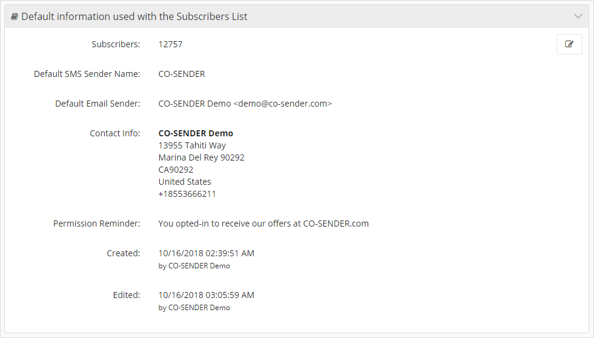594x338 pixels.
Task: Click the Marina Del Rey 90292 line
Action: [x=201, y=157]
